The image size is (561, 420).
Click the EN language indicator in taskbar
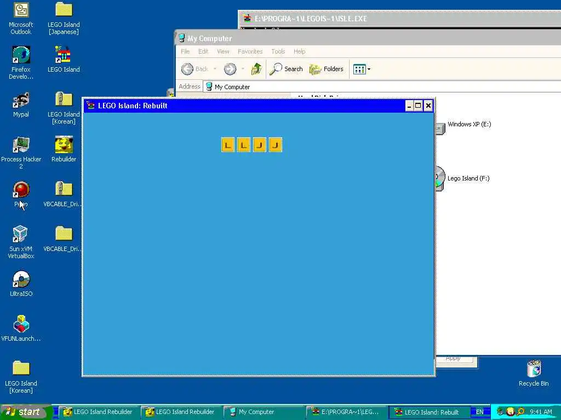479,412
